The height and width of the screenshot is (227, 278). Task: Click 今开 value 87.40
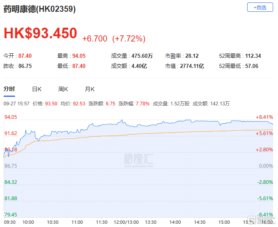[x=25, y=56]
